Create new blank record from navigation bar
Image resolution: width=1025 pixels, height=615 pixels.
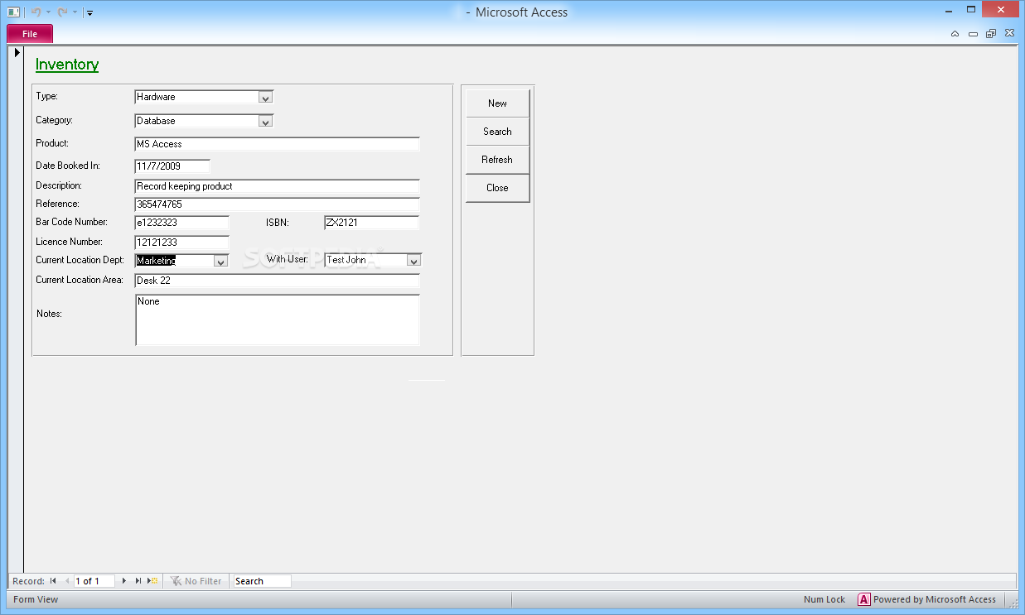point(152,581)
